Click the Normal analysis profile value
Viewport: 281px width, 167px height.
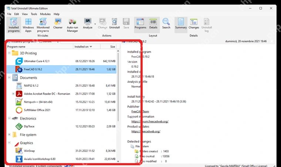(x=136, y=87)
